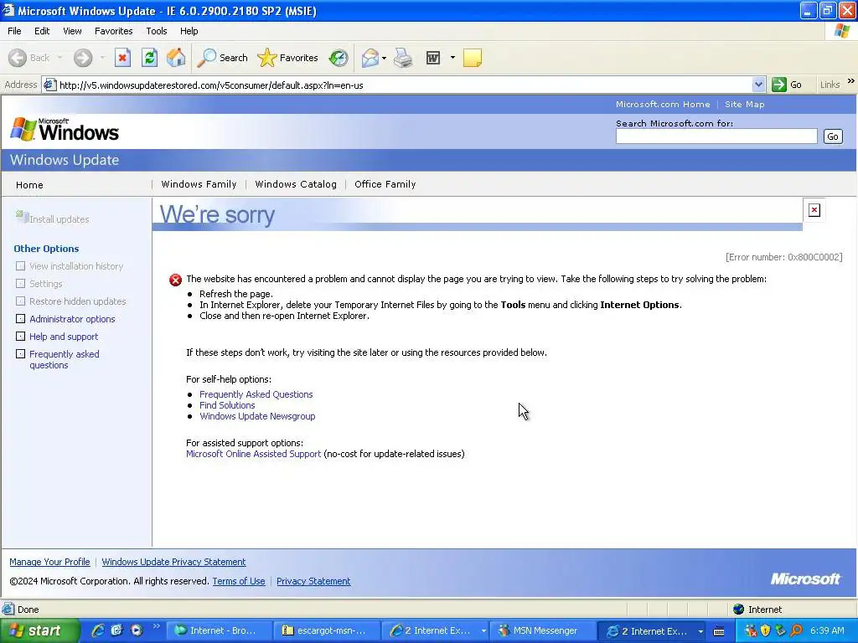Refresh the page using toolbar icon
This screenshot has height=643, width=858.
(x=149, y=58)
